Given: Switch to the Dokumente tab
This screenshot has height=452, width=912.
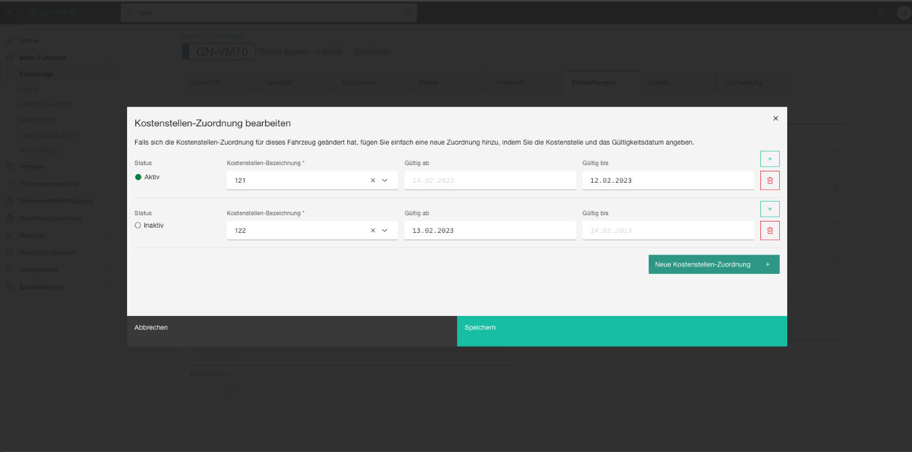Looking at the screenshot, I should pos(373,83).
